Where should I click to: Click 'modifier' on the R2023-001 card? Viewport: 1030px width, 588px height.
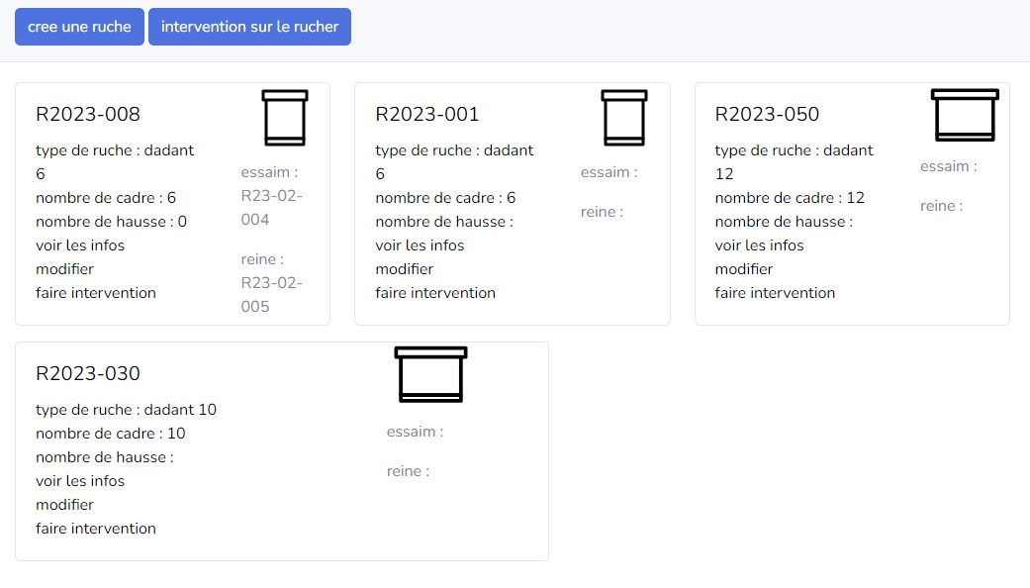(404, 268)
